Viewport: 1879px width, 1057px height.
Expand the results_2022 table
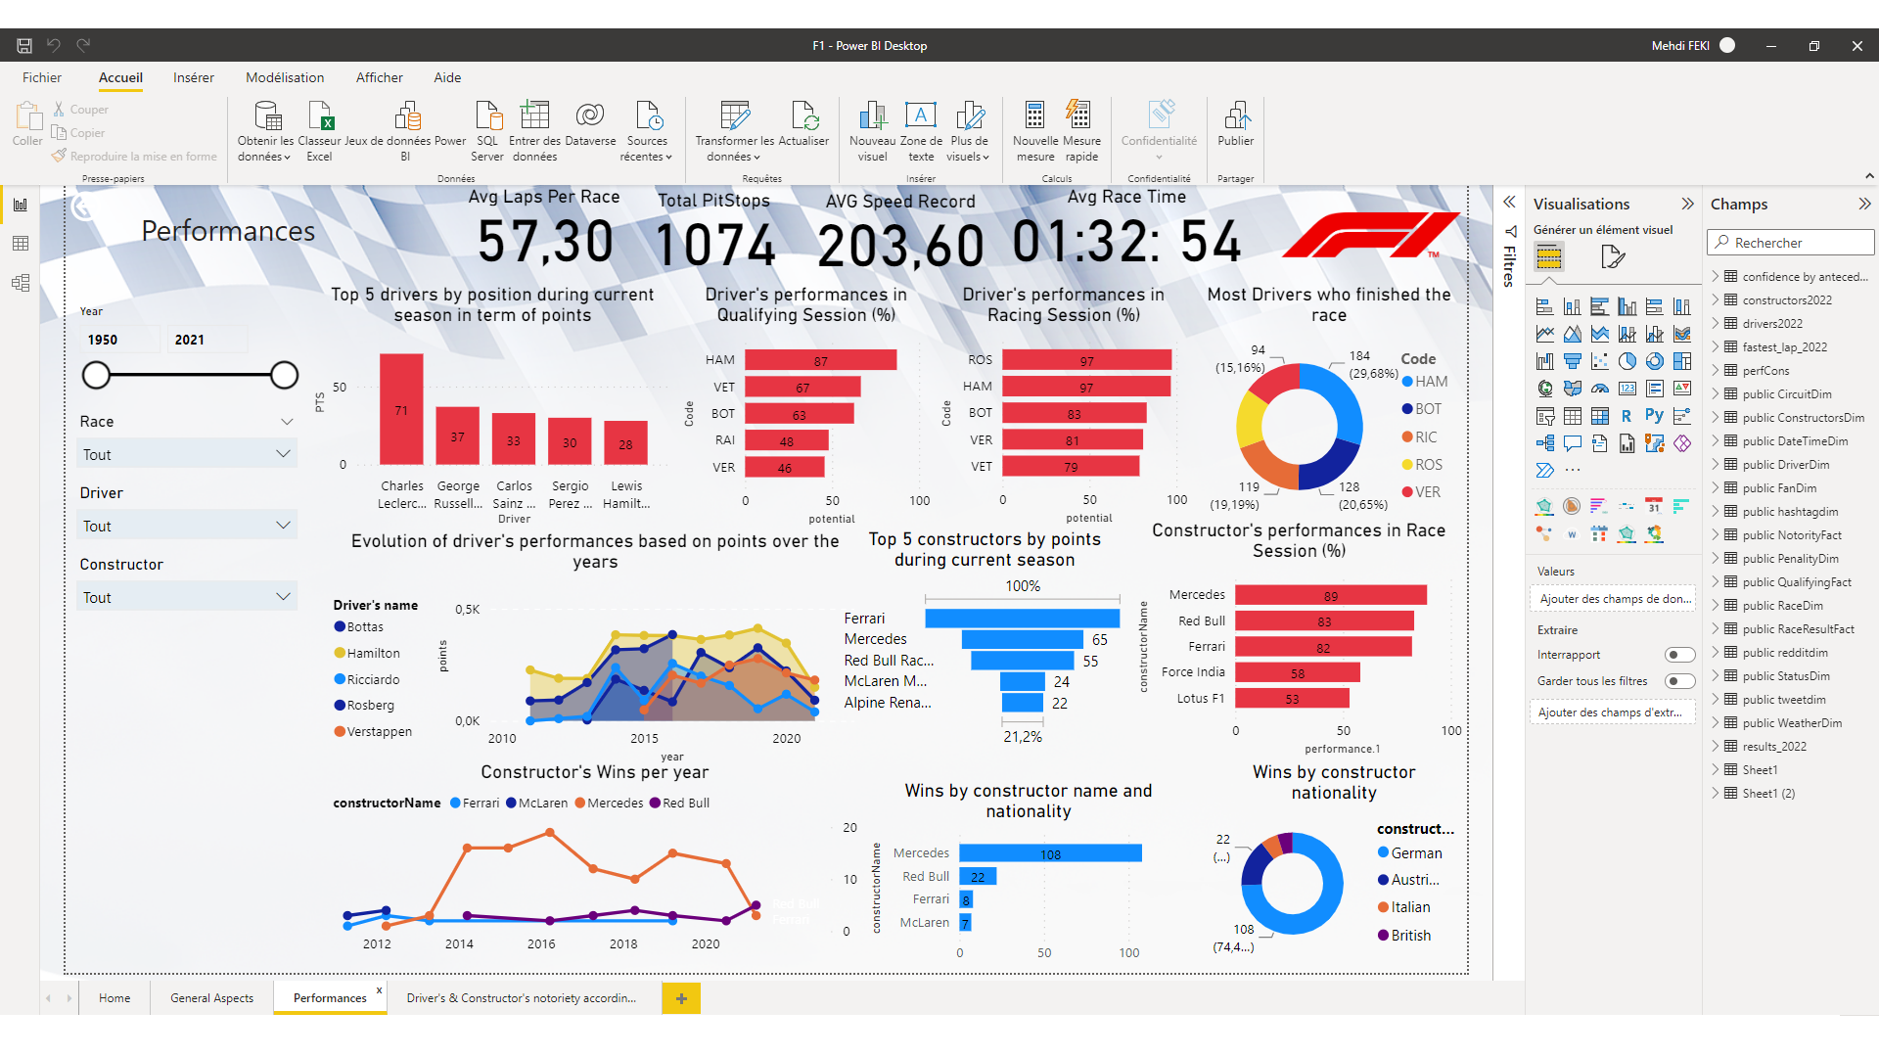click(1716, 747)
